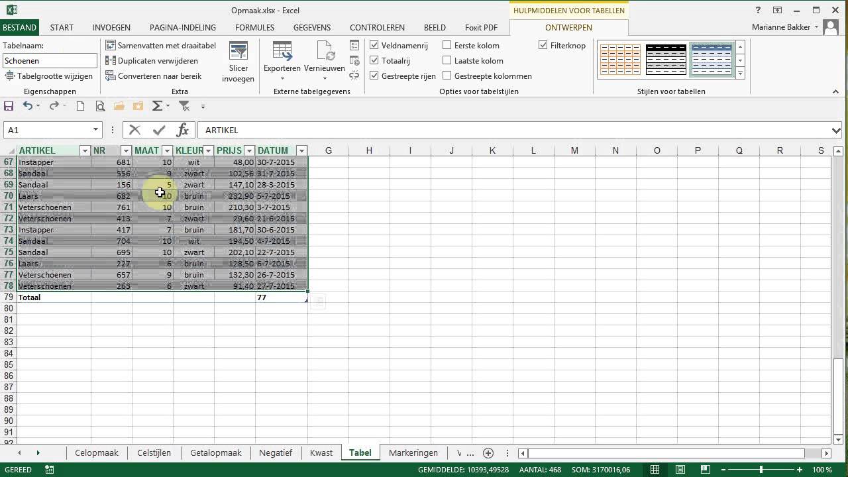Screen dimensions: 848x477
Task: Click the Help question mark icon
Action: coord(759,10)
